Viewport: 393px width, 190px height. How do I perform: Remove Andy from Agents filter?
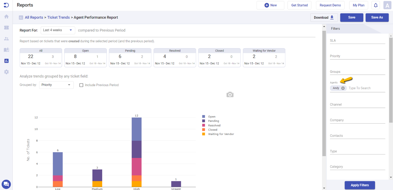343,88
